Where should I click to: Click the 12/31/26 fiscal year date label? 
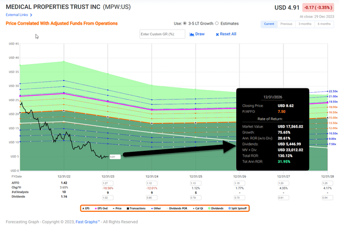pyautogui.click(x=239, y=176)
